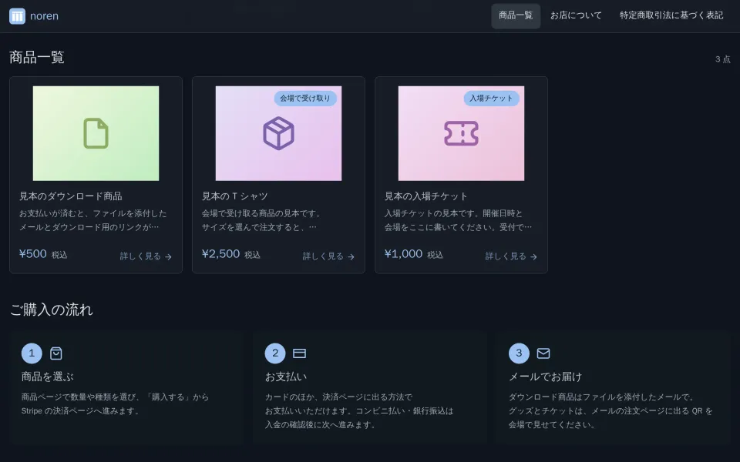Click the ¥500 price
This screenshot has width=740, height=462.
[x=33, y=253]
